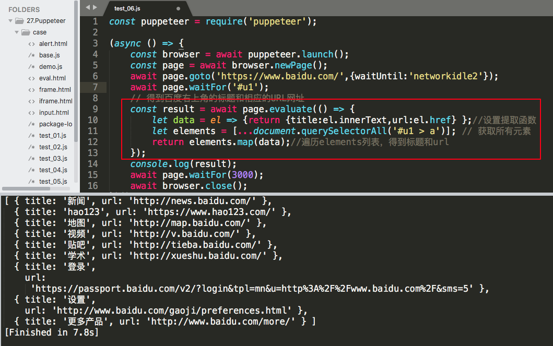Click line number 1 in the gutter
553x346 pixels.
95,21
